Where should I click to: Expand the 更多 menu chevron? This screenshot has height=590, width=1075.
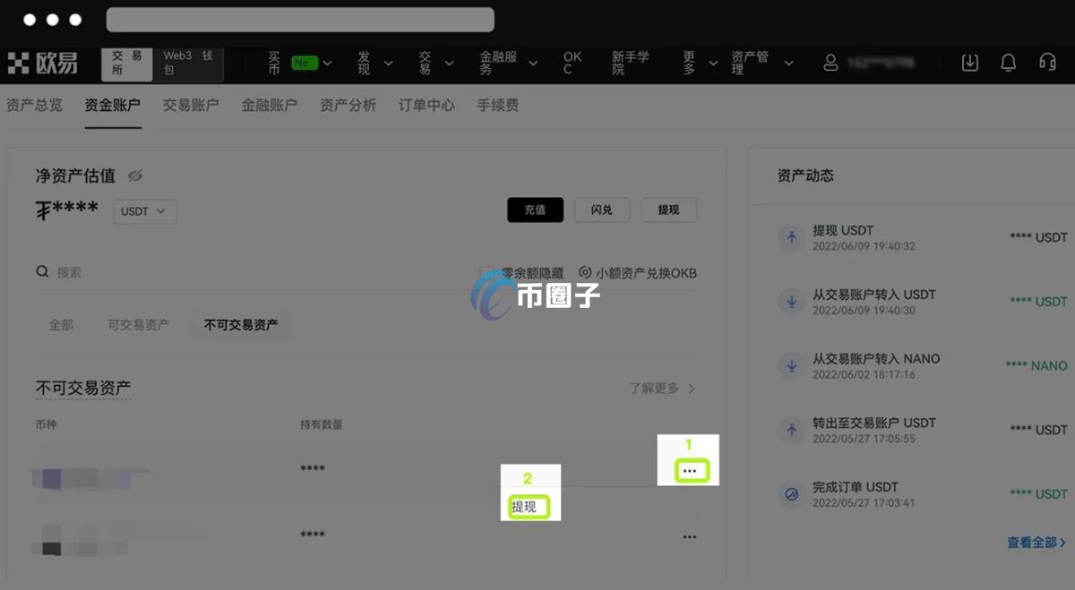(x=712, y=63)
